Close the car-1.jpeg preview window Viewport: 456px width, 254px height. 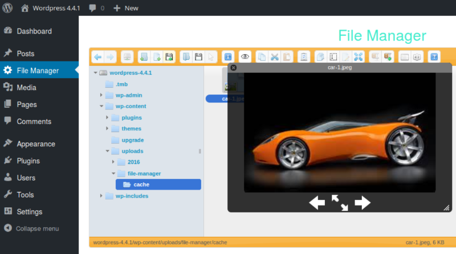(233, 68)
